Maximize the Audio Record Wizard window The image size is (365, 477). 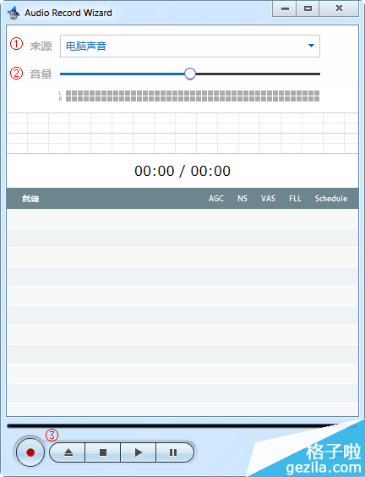point(308,8)
